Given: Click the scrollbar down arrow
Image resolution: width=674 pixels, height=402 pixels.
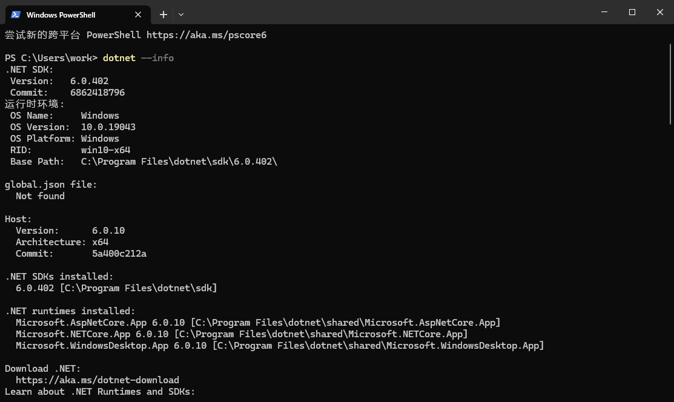Looking at the screenshot, I should click(x=670, y=397).
